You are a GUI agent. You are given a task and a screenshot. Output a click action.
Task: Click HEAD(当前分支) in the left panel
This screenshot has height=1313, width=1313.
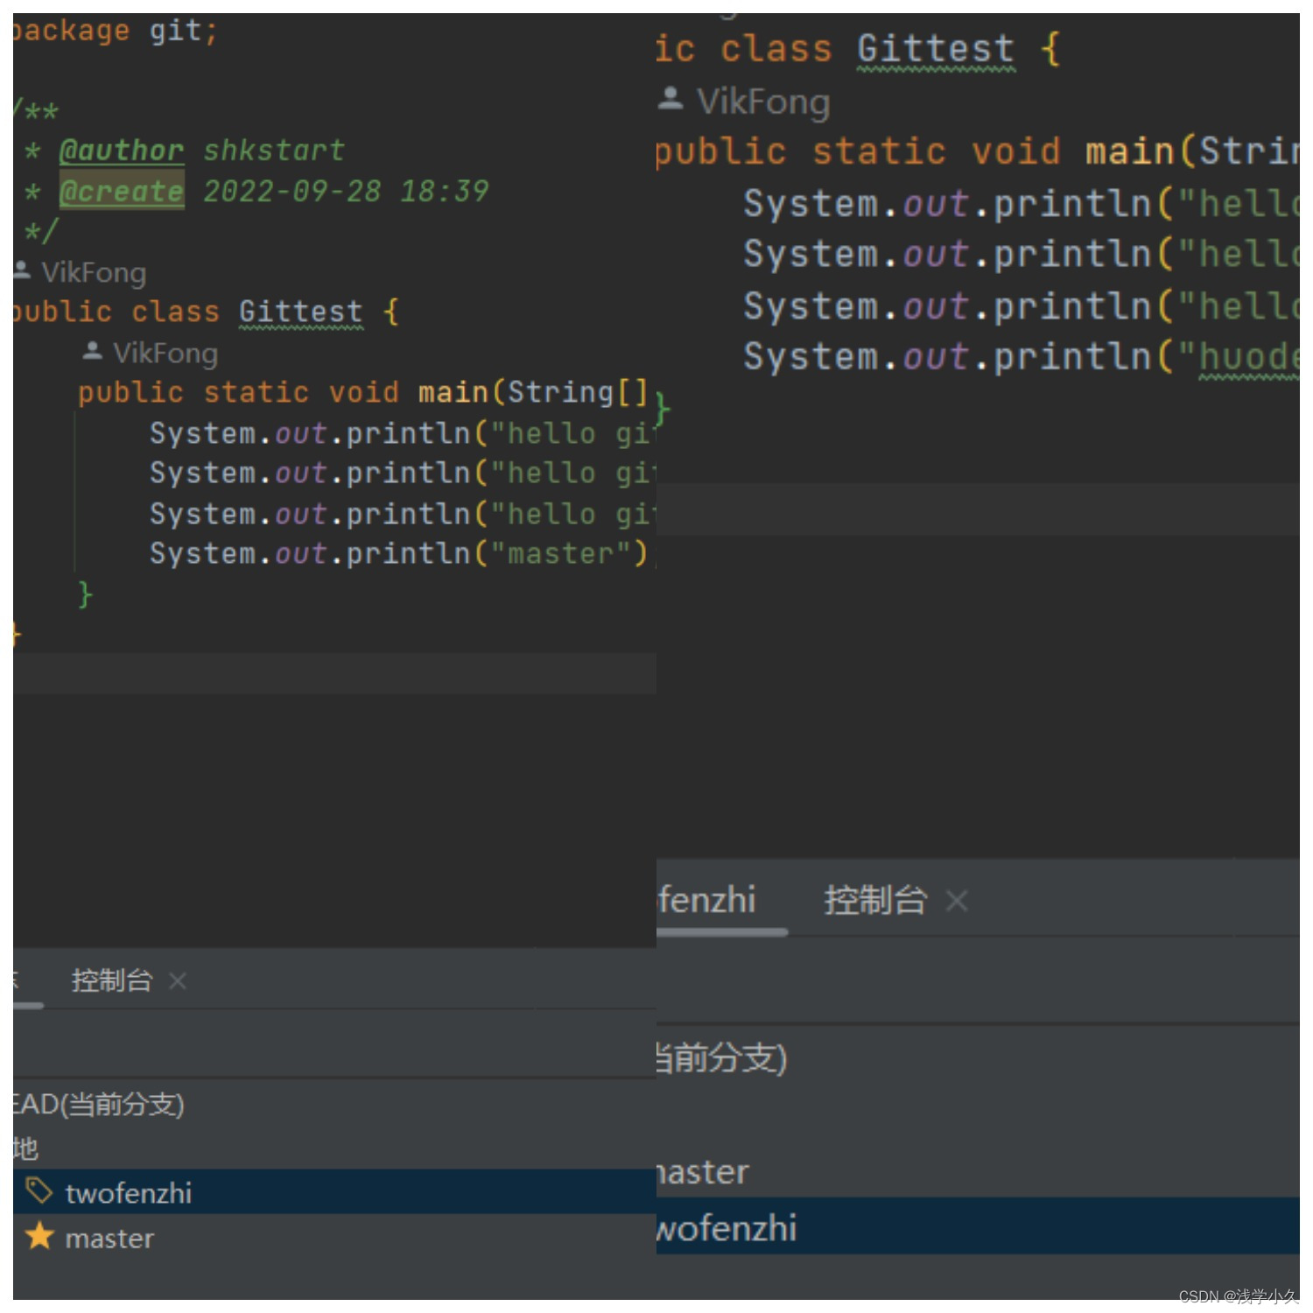(x=99, y=1105)
